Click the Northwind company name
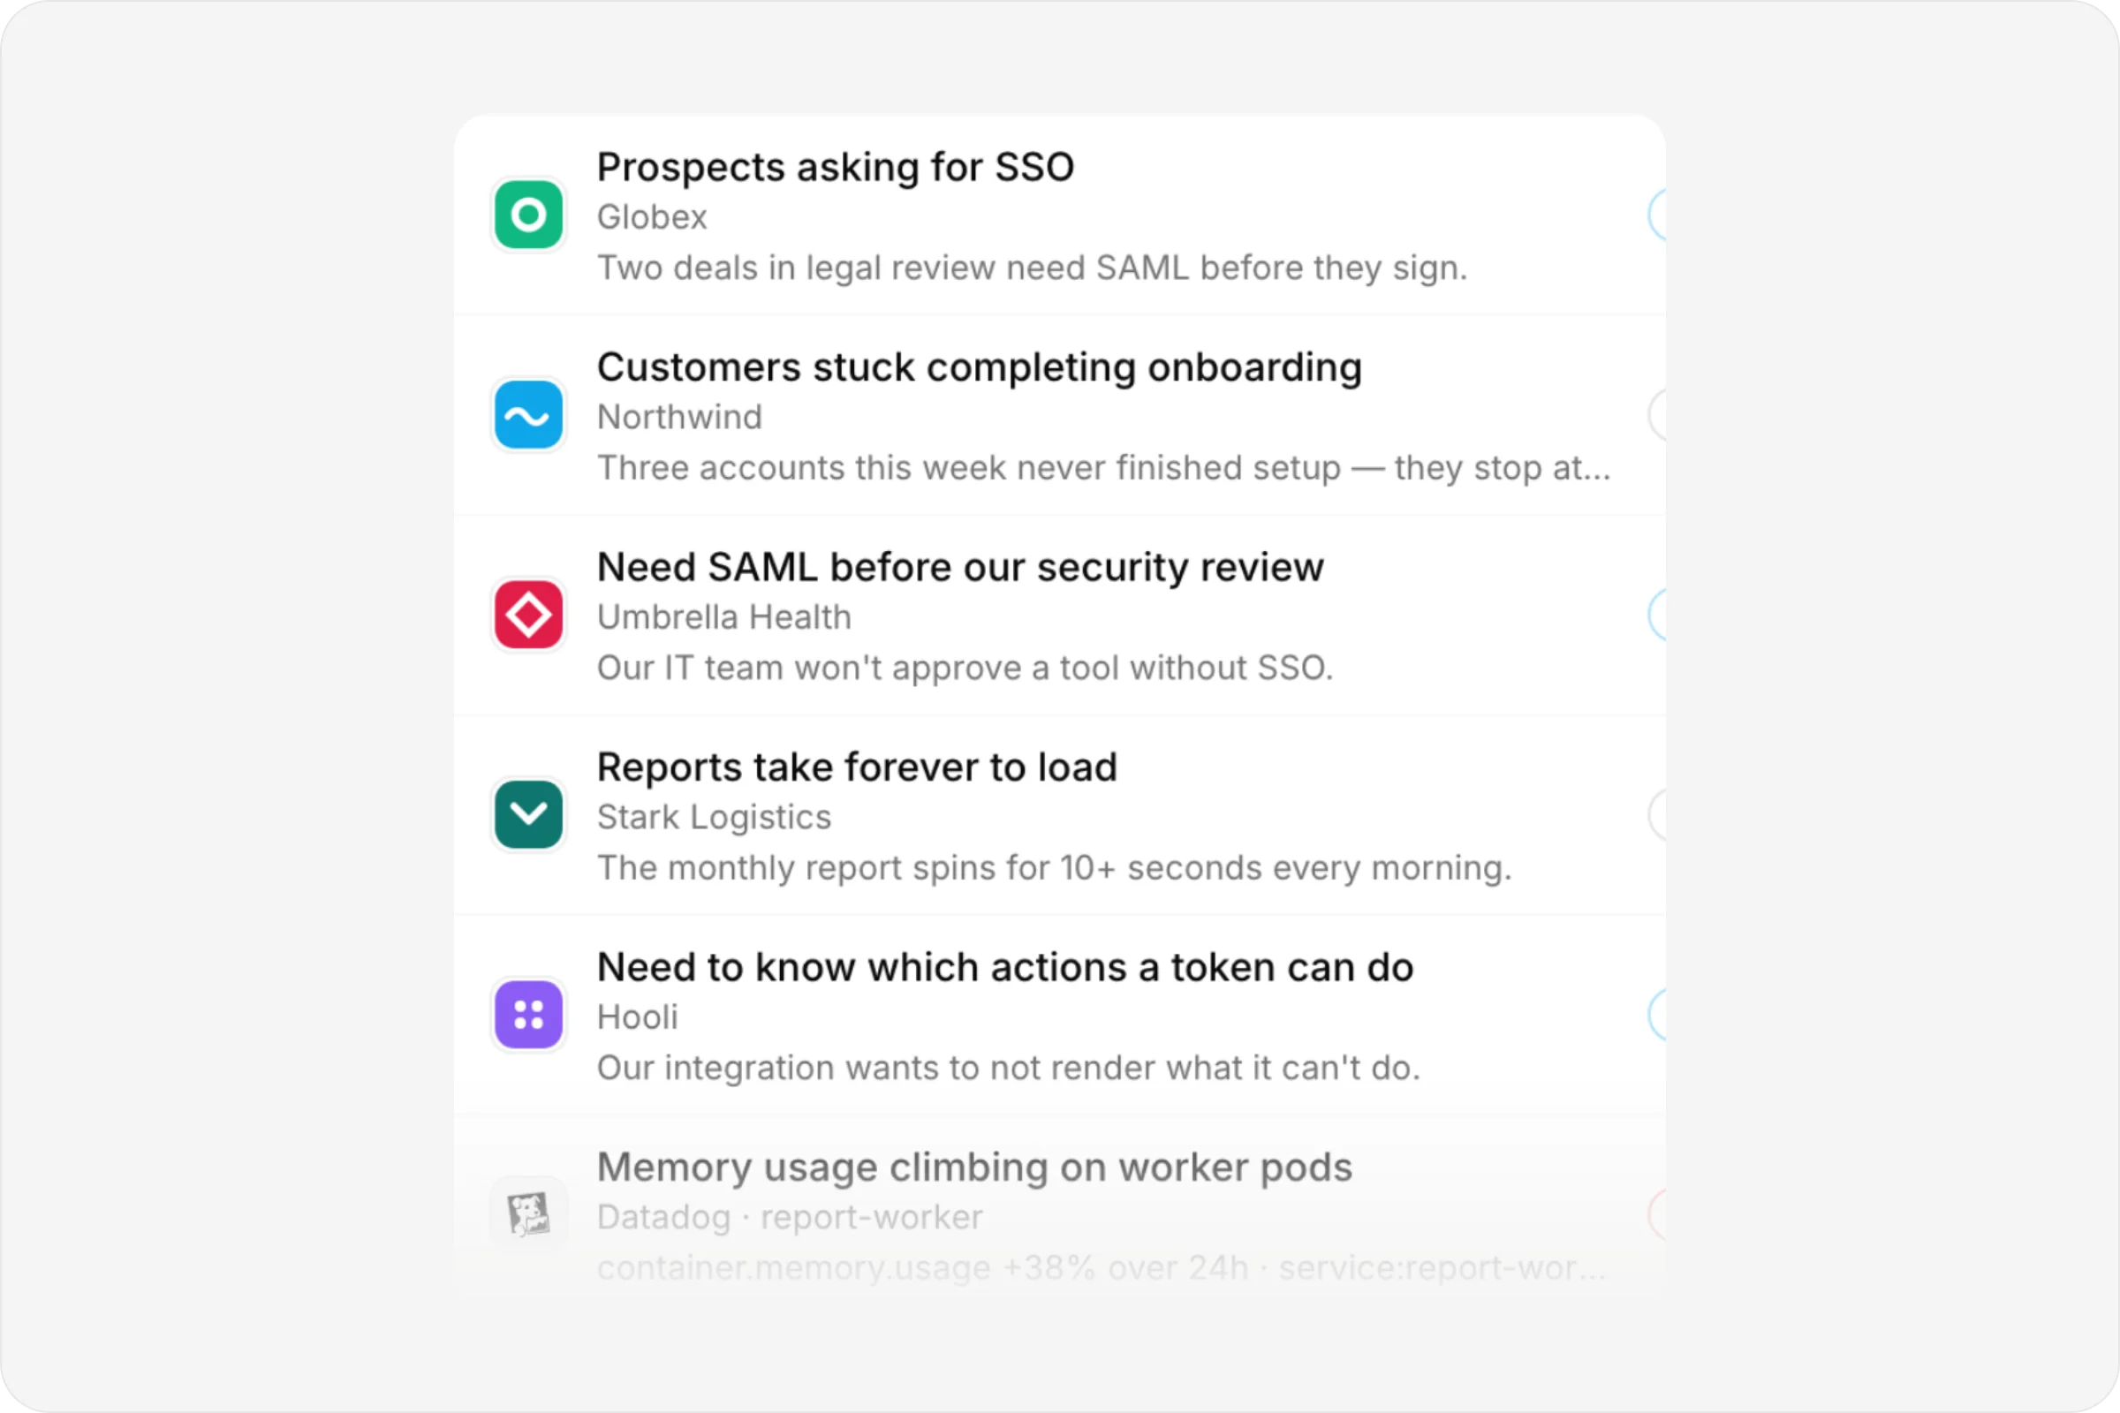The height and width of the screenshot is (1413, 2120). [679, 417]
